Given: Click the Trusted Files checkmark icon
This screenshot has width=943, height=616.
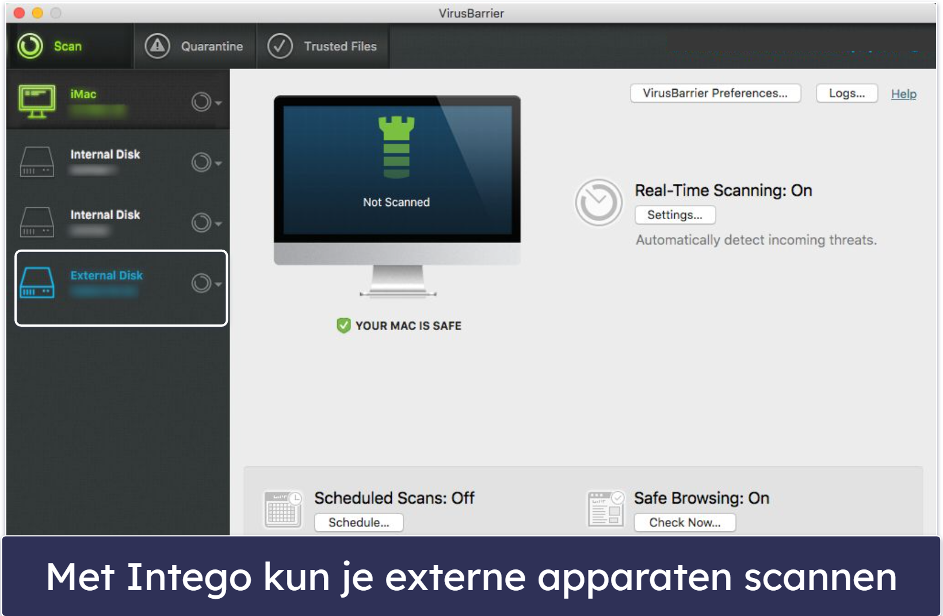Looking at the screenshot, I should pos(280,46).
